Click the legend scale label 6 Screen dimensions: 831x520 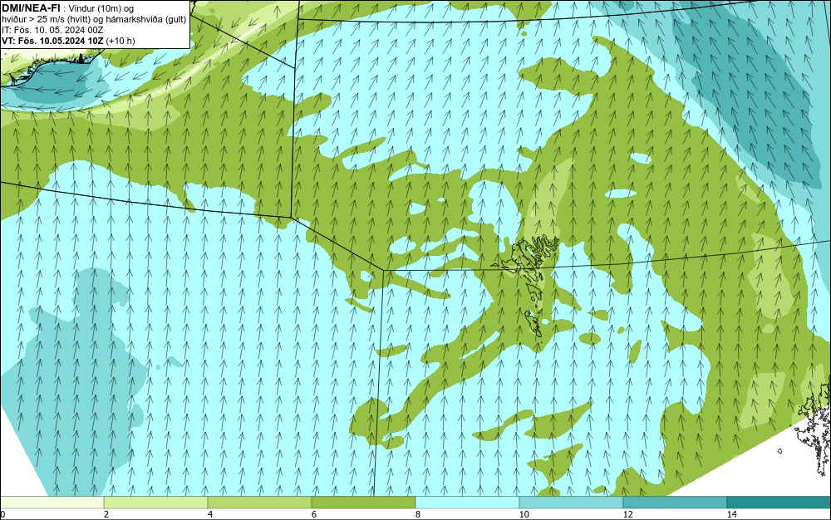click(x=314, y=514)
